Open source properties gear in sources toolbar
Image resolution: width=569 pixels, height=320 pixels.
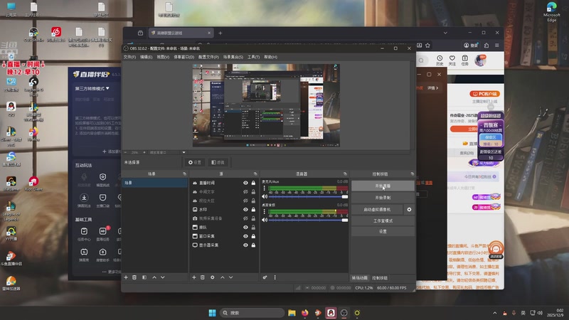(x=212, y=277)
